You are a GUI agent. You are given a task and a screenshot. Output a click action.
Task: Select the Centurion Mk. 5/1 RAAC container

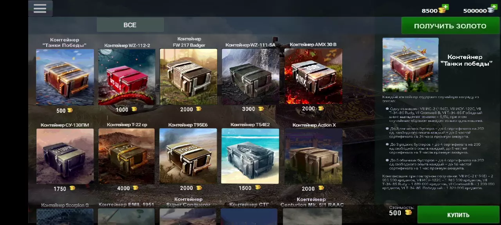coord(312,216)
